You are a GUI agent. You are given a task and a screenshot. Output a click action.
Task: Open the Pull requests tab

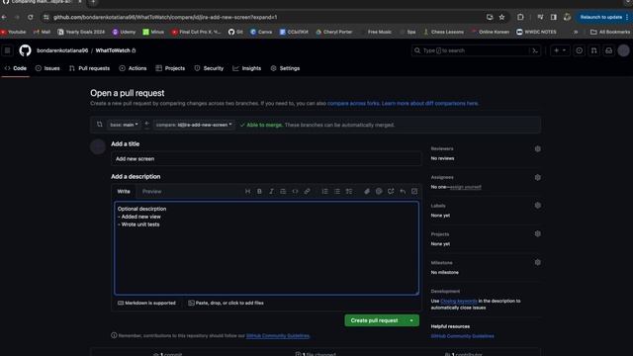click(89, 68)
